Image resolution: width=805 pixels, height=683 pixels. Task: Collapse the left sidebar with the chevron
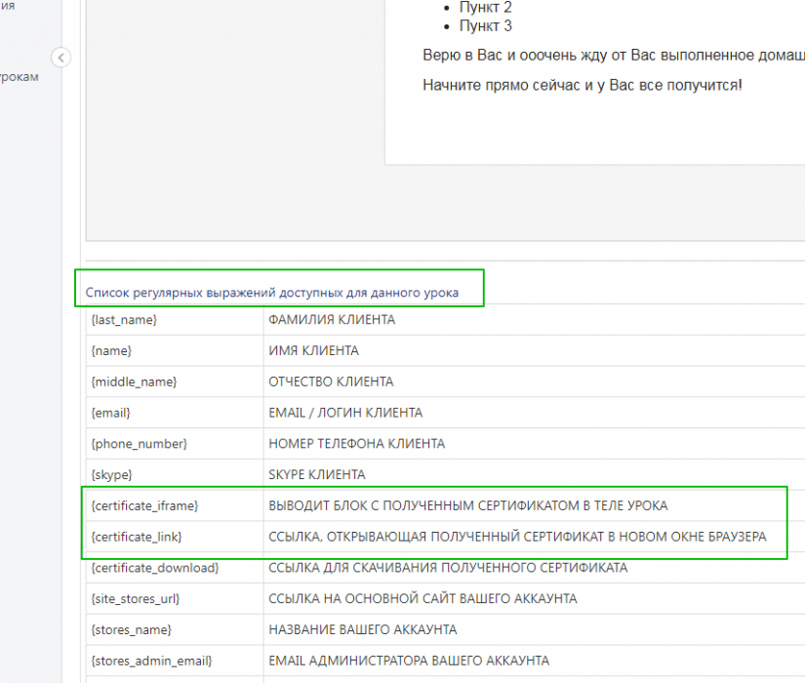point(60,58)
